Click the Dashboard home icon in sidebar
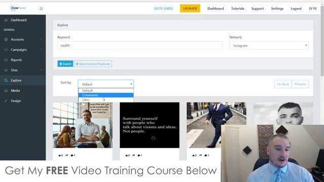 click(6, 20)
